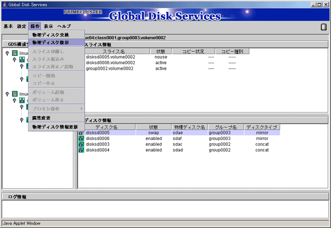
Task: Collapse class node handle under first linux node
Action: [x=15, y=60]
